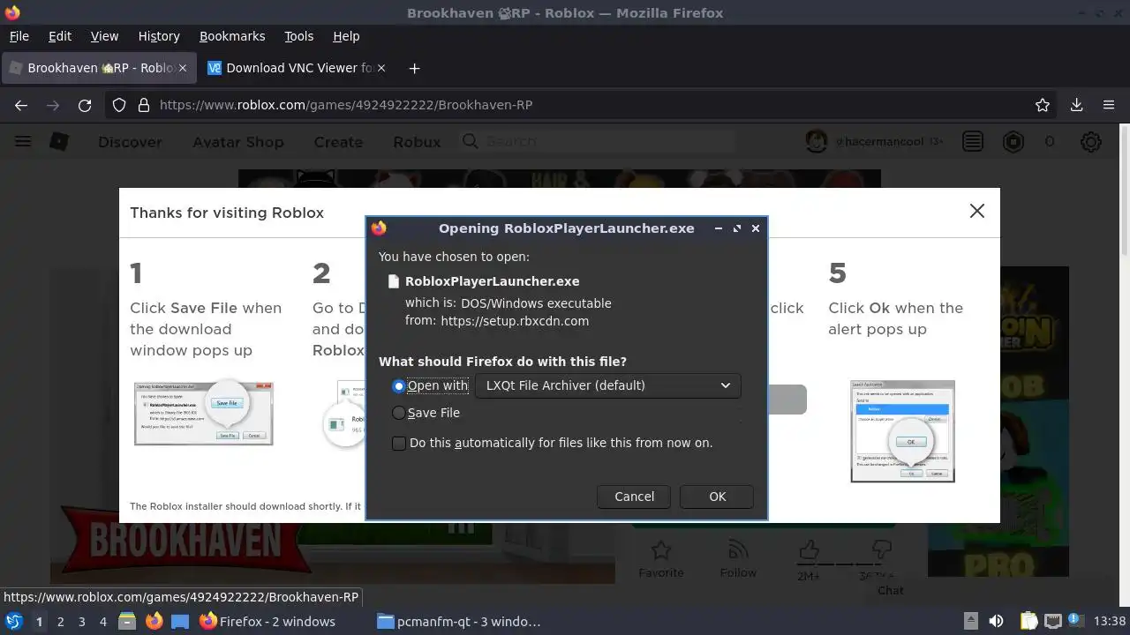1130x635 pixels.
Task: Open volume control in system tray
Action: pos(996,621)
